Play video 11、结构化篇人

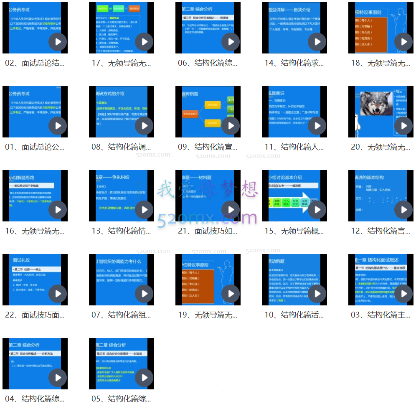coord(317,126)
